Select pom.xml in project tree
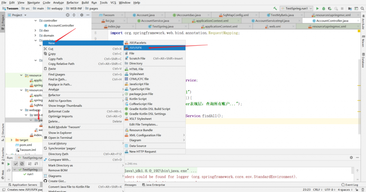366x192 pixels. click(x=26, y=145)
